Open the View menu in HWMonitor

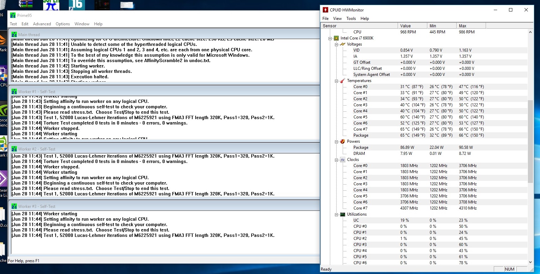click(x=337, y=19)
